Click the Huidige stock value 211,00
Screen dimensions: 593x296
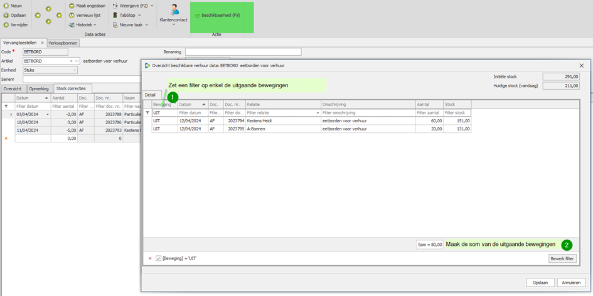click(x=561, y=86)
